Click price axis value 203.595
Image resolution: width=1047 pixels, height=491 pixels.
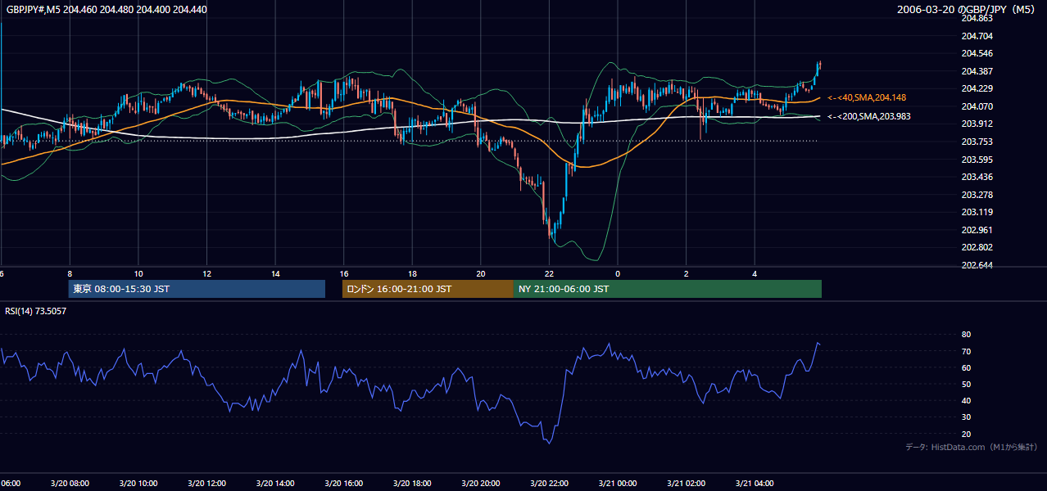point(976,160)
